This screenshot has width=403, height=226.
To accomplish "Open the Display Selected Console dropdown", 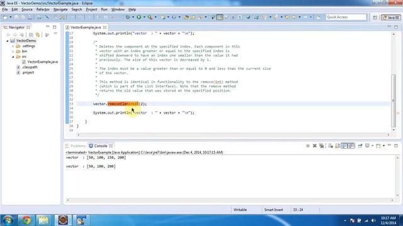I will tap(372, 146).
